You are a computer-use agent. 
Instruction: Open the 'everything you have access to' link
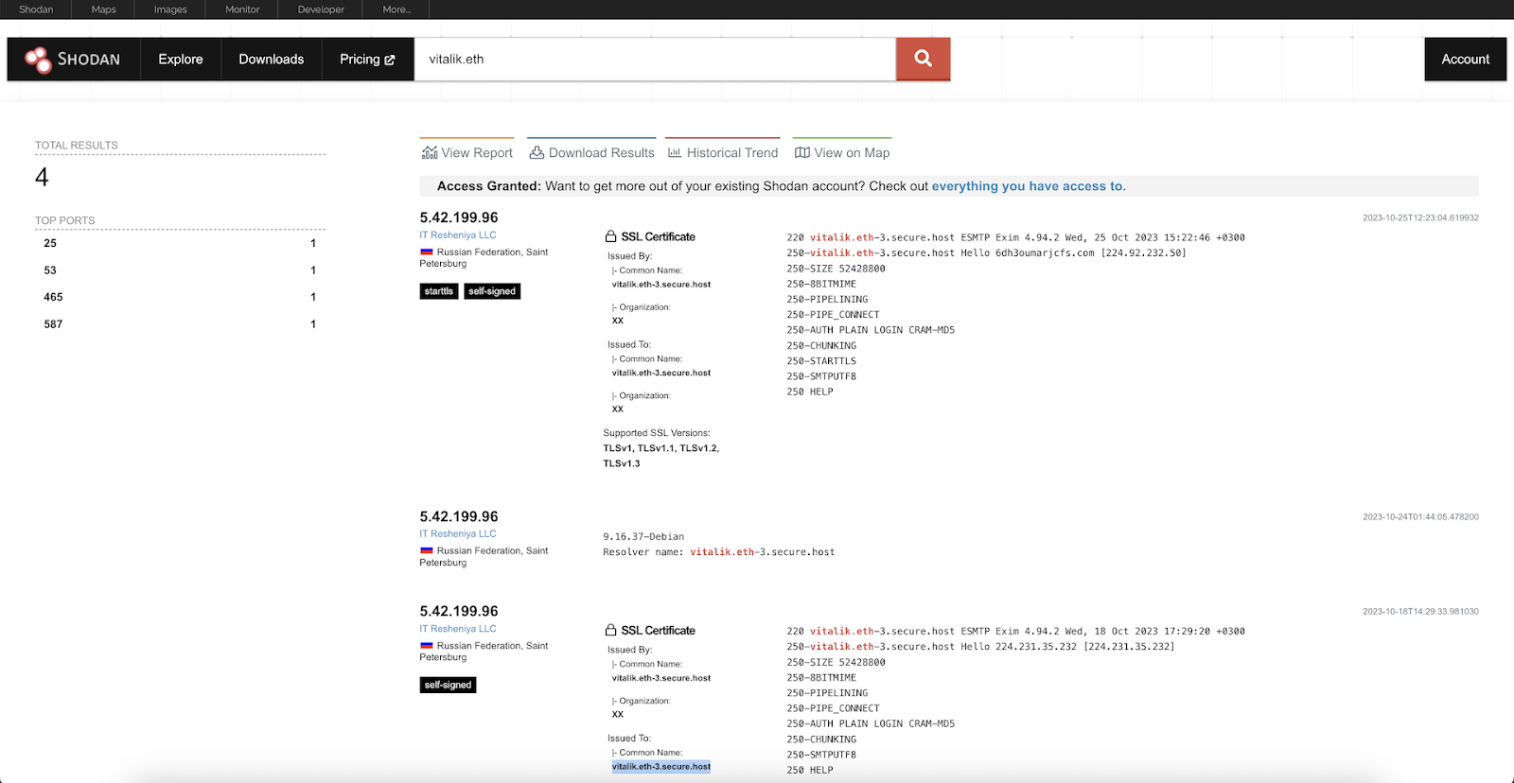pos(1029,186)
